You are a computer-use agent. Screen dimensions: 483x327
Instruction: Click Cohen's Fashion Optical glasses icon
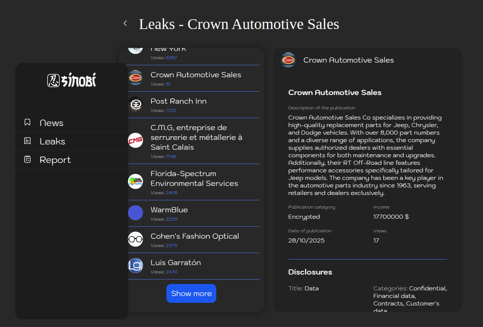pos(135,239)
